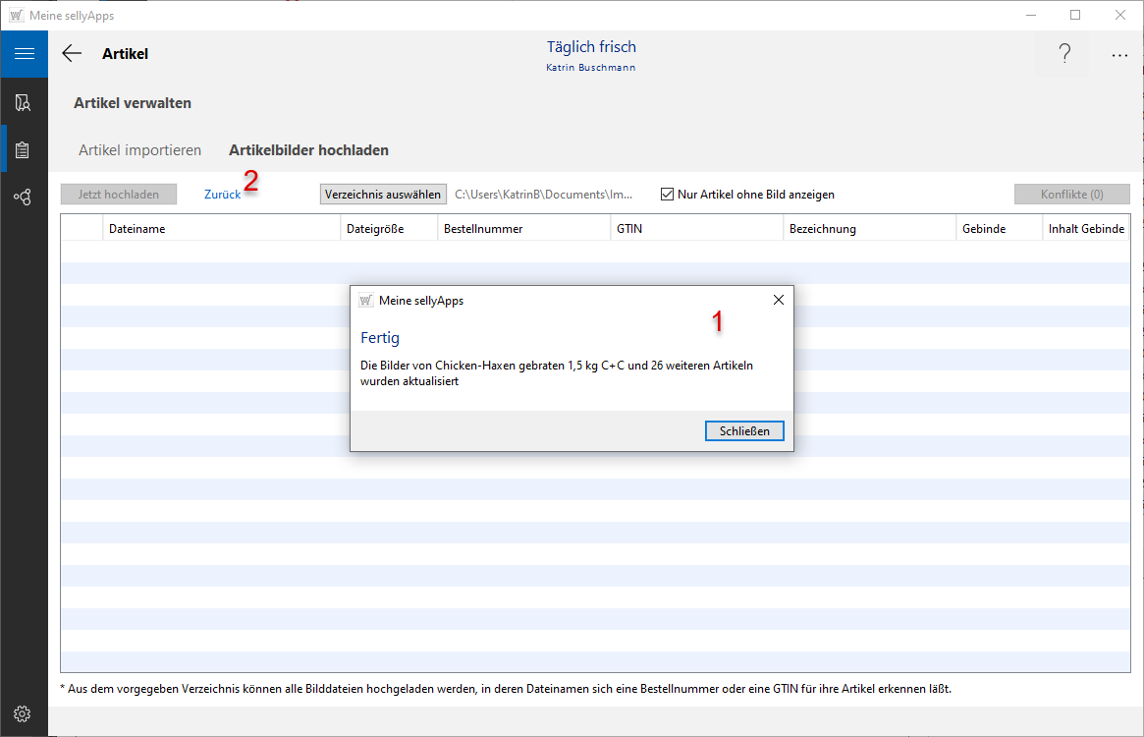Image resolution: width=1144 pixels, height=737 pixels.
Task: Click the question mark help icon
Action: [1064, 55]
